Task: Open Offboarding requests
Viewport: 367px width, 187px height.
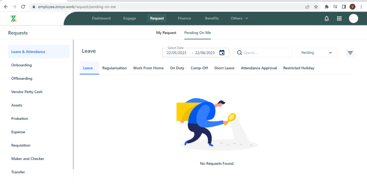Action: (22, 79)
